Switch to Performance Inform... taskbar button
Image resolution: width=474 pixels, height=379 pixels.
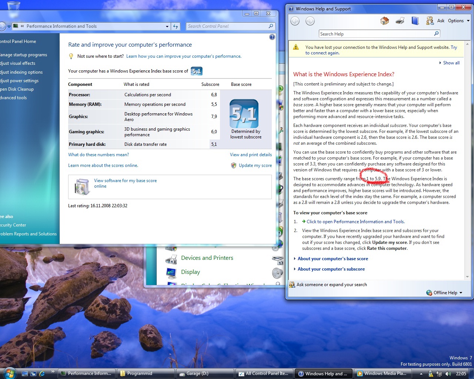point(87,373)
